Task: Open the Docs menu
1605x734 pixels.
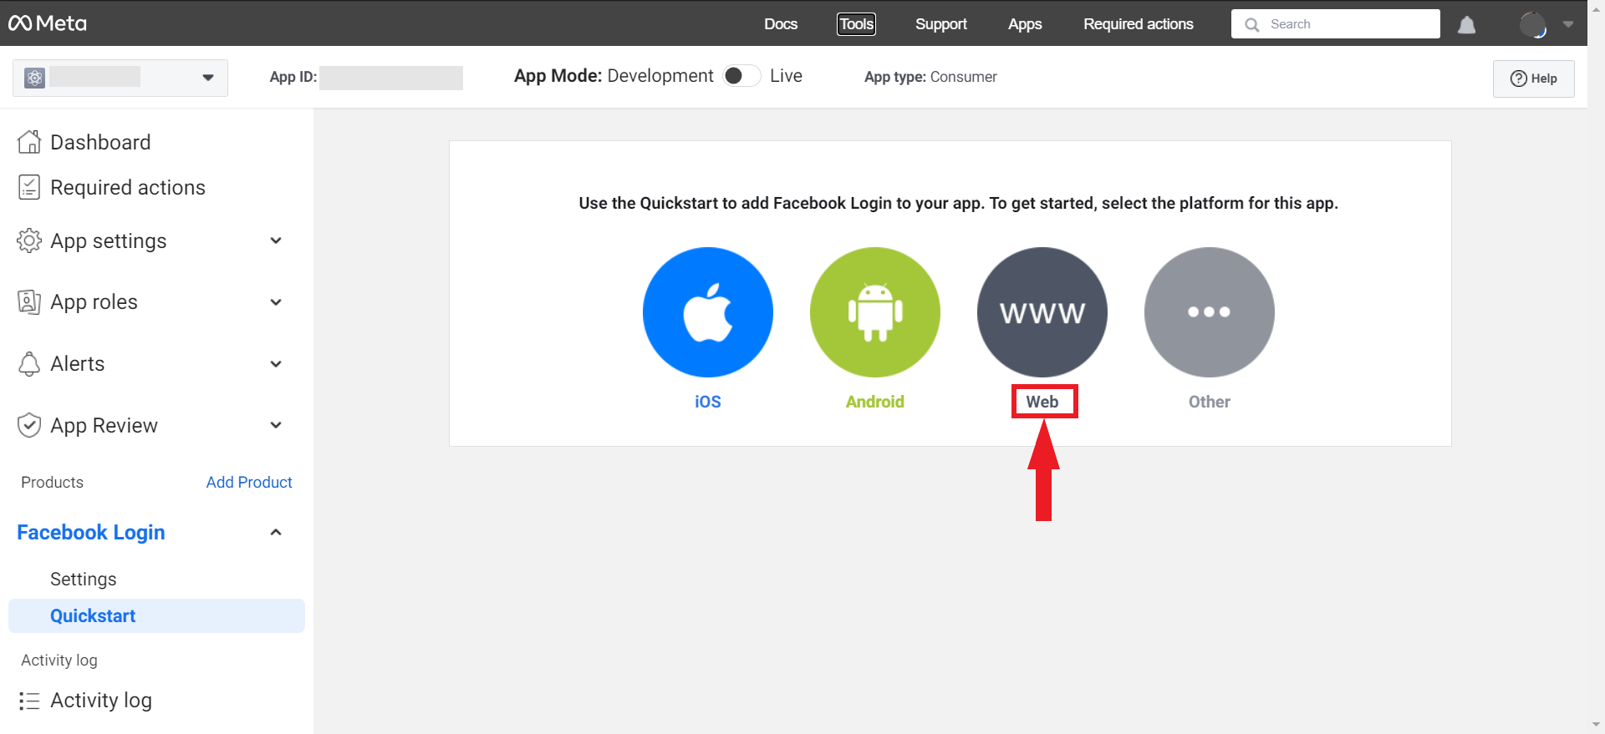Action: click(781, 24)
